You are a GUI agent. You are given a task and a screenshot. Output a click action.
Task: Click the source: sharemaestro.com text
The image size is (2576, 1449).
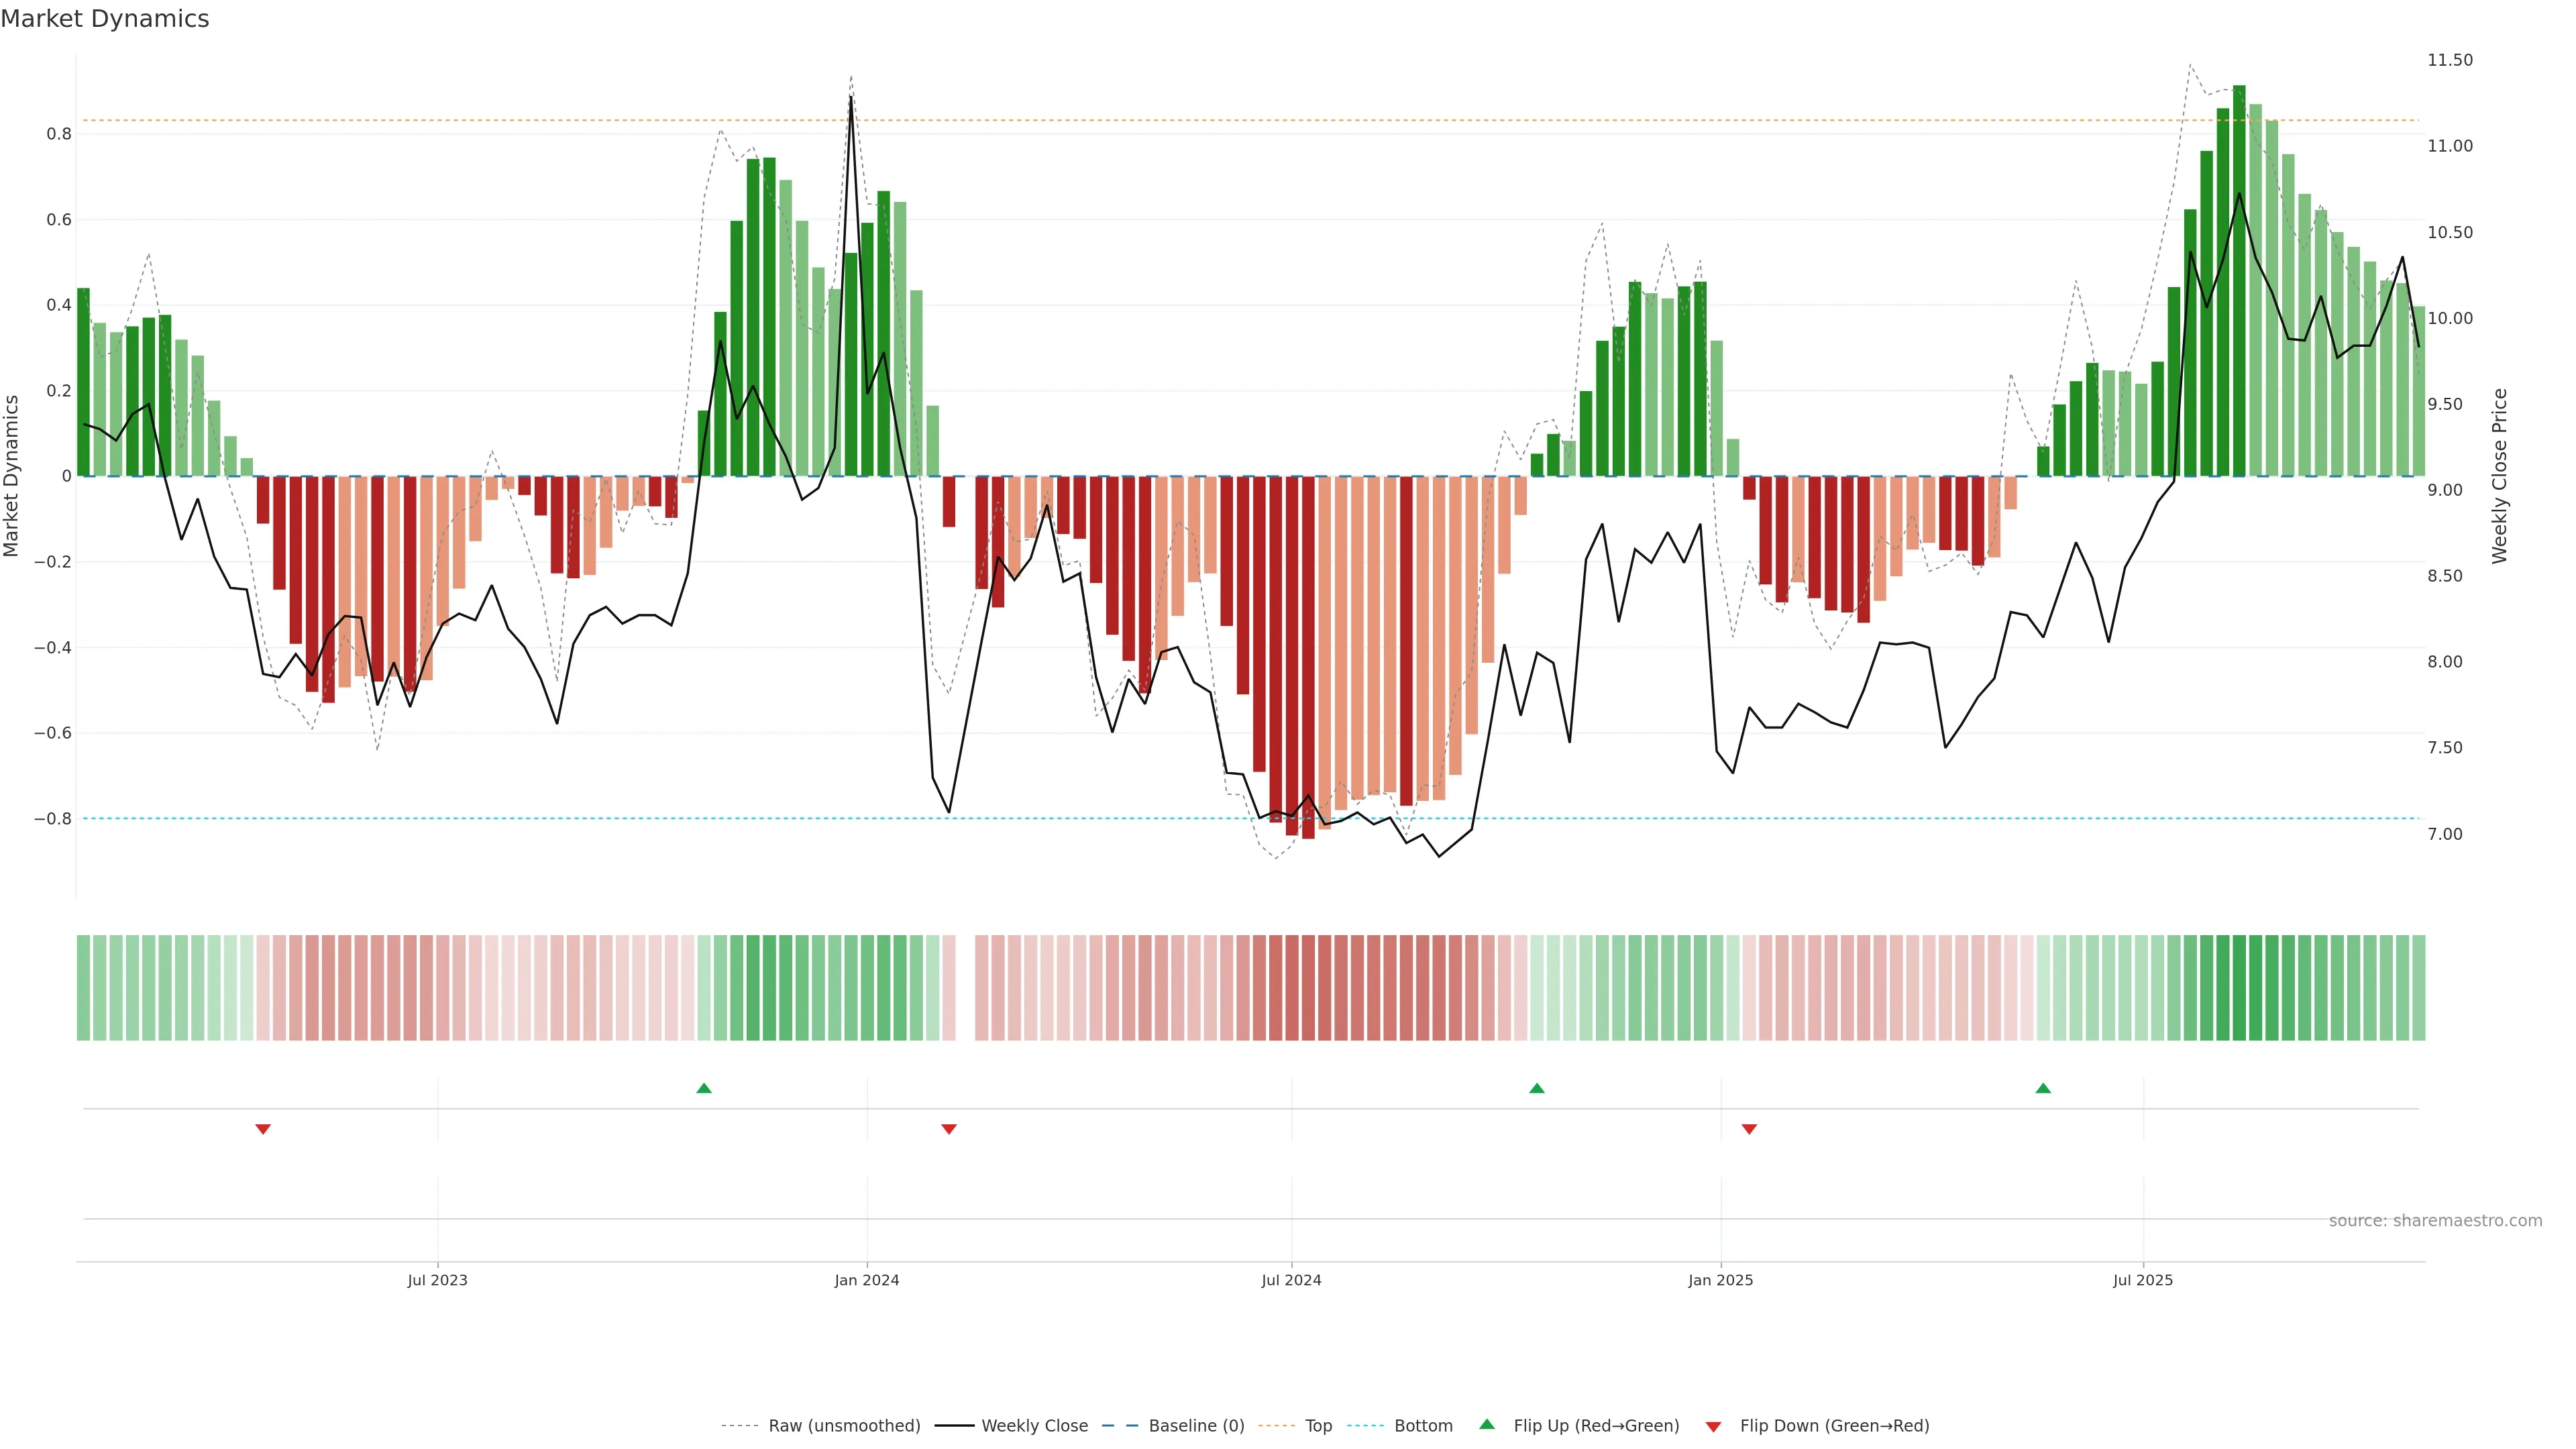pyautogui.click(x=2435, y=1221)
